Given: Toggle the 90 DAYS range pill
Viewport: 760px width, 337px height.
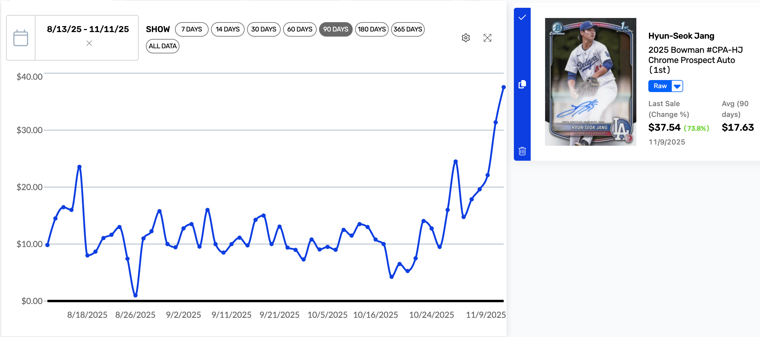Looking at the screenshot, I should [336, 29].
